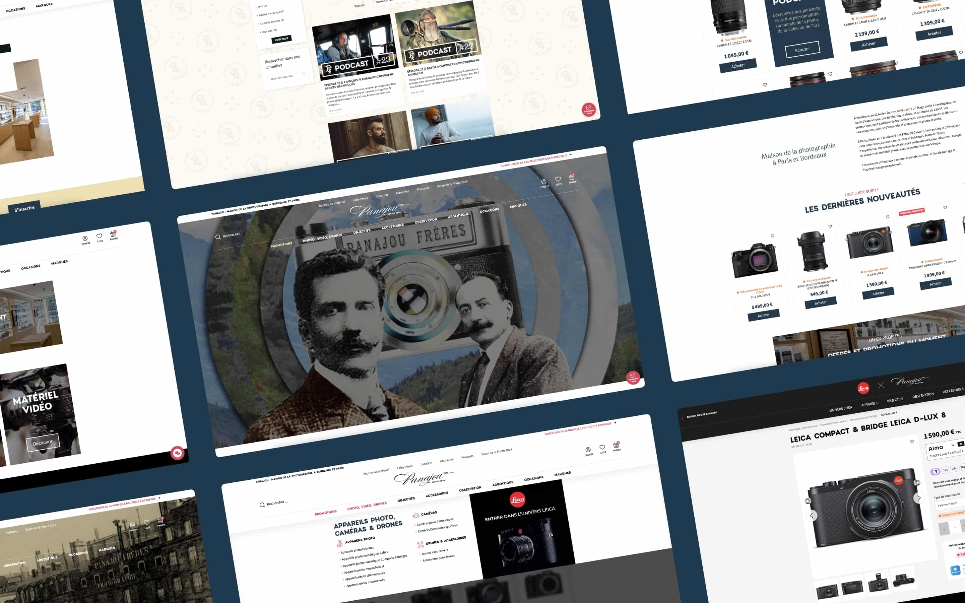This screenshot has width=965, height=603.
Task: Open the OBJECTIFS menu on the hero page
Action: pyautogui.click(x=362, y=231)
